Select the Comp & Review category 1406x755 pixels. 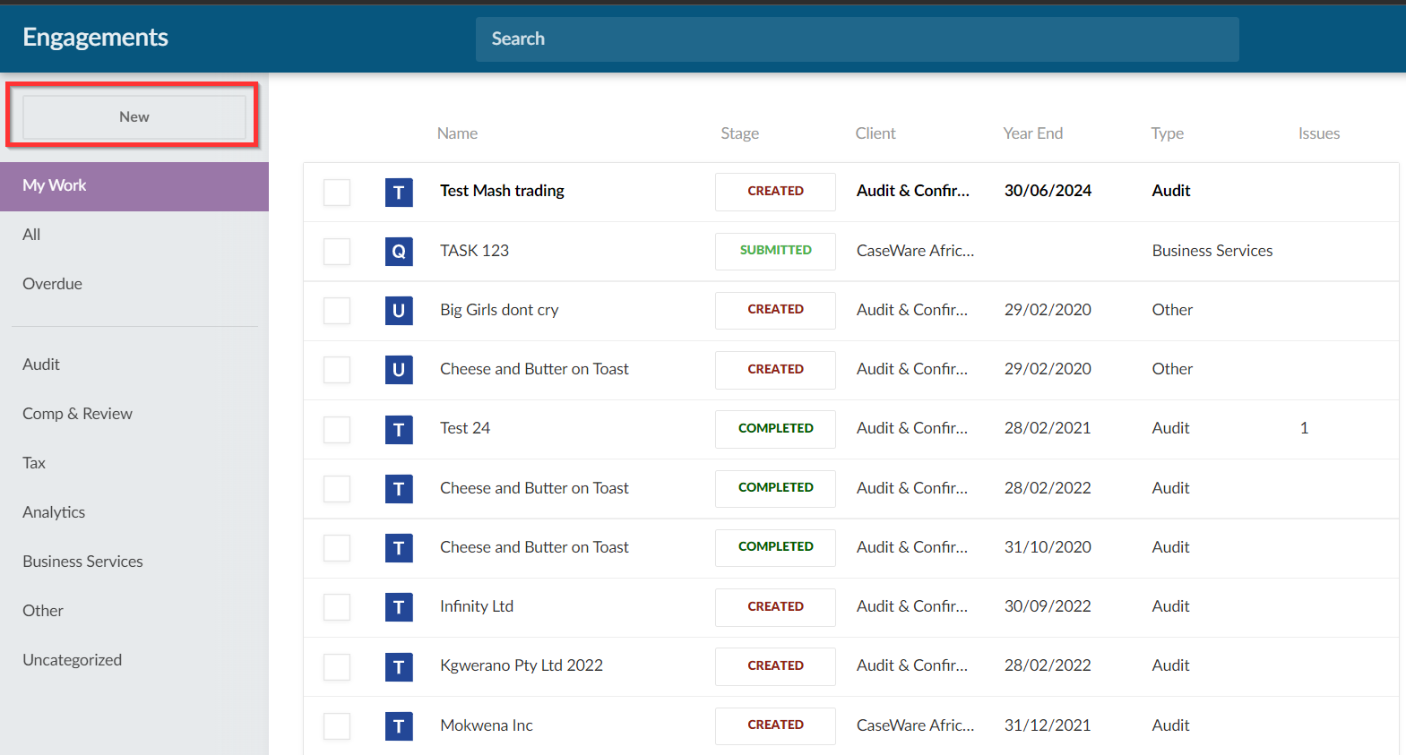coord(77,414)
